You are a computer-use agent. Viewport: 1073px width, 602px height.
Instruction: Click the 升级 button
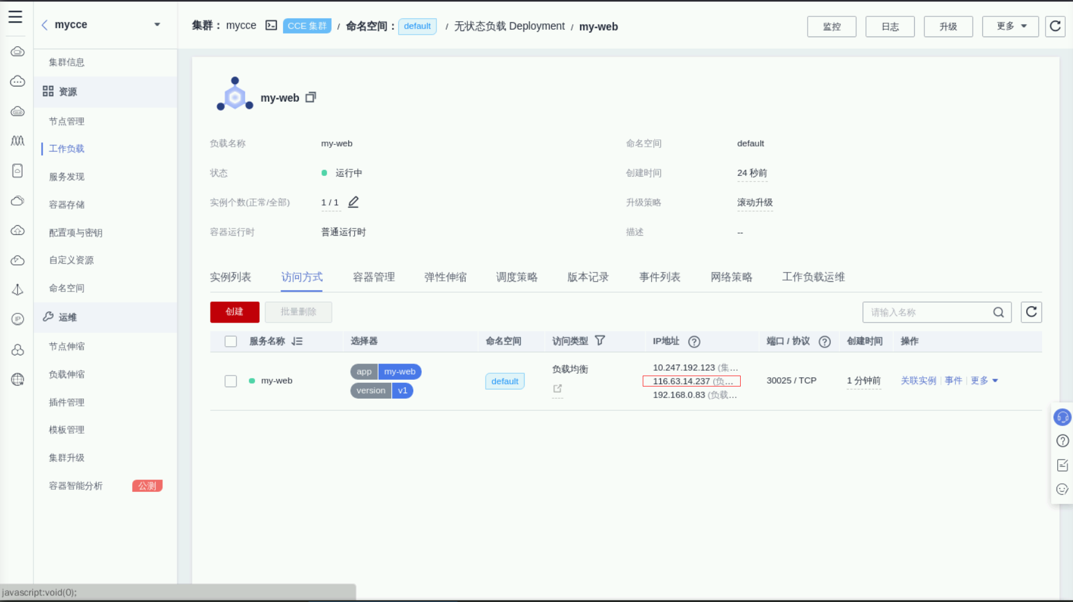(948, 26)
